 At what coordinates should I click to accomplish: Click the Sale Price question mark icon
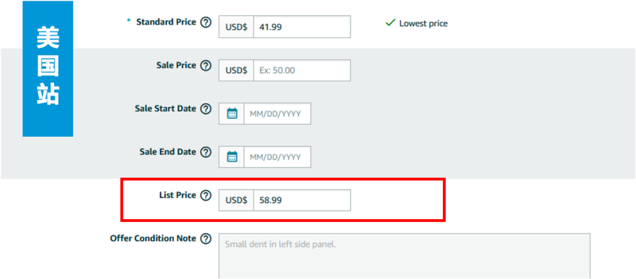pos(206,65)
